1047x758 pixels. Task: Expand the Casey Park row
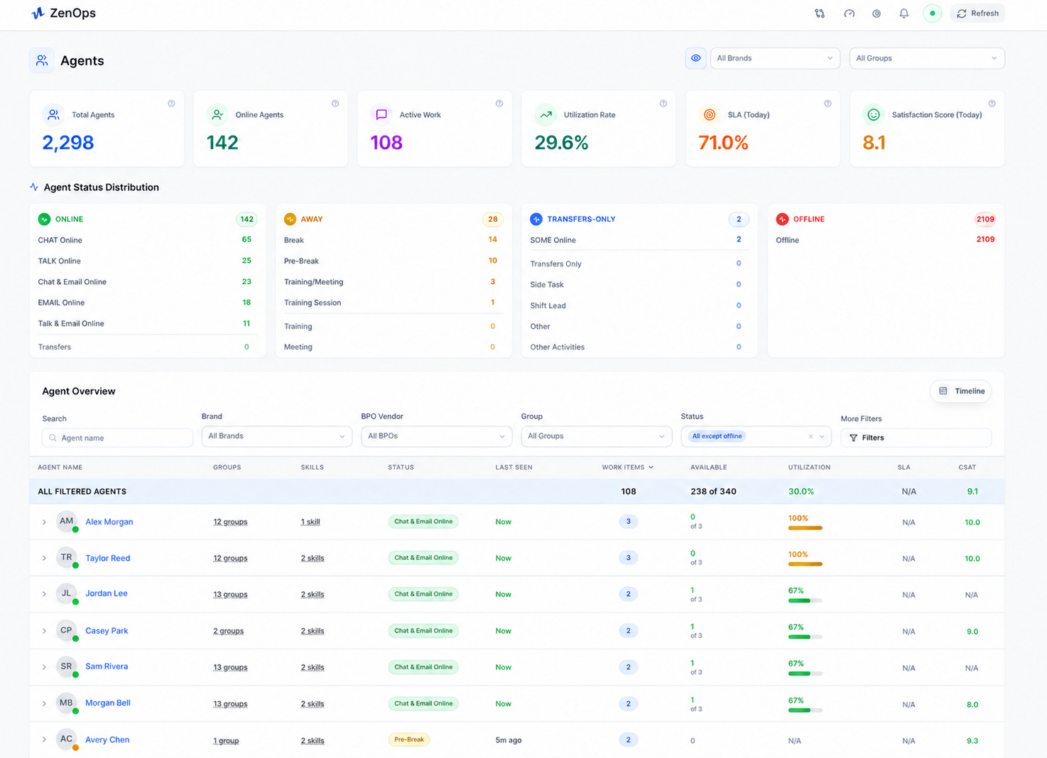pos(44,631)
